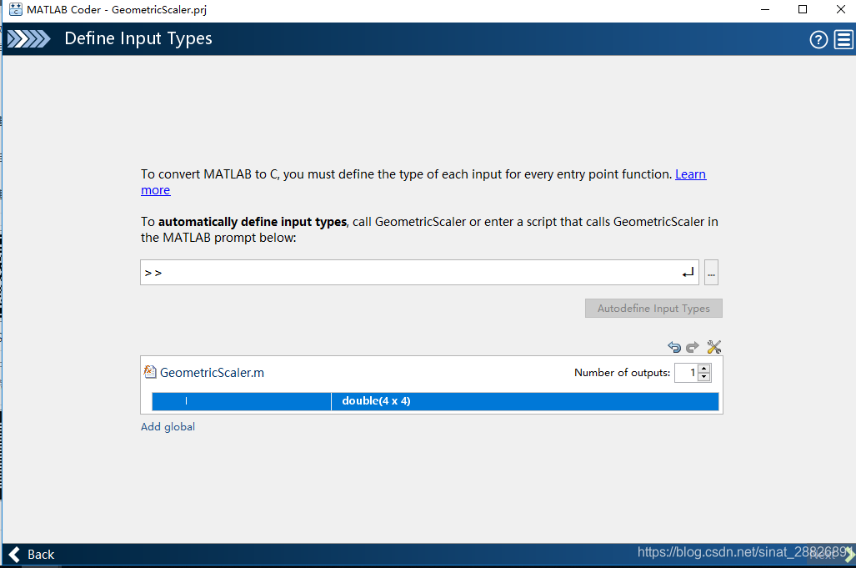Decrease the number of outputs
861x568 pixels.
704,377
